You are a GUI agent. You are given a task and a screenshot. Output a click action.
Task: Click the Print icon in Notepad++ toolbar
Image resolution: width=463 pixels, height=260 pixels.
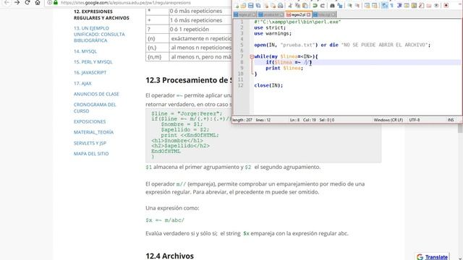coord(280,6)
